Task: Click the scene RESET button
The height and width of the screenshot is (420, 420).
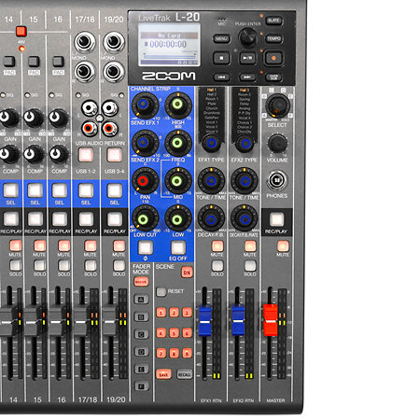Action: (161, 292)
